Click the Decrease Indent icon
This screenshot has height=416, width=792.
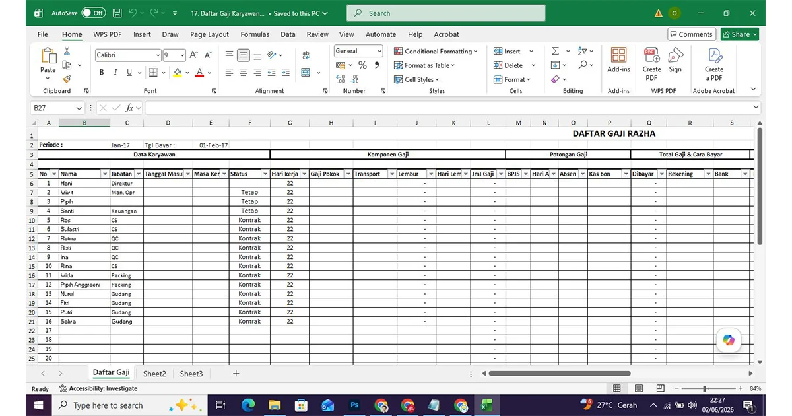273,73
